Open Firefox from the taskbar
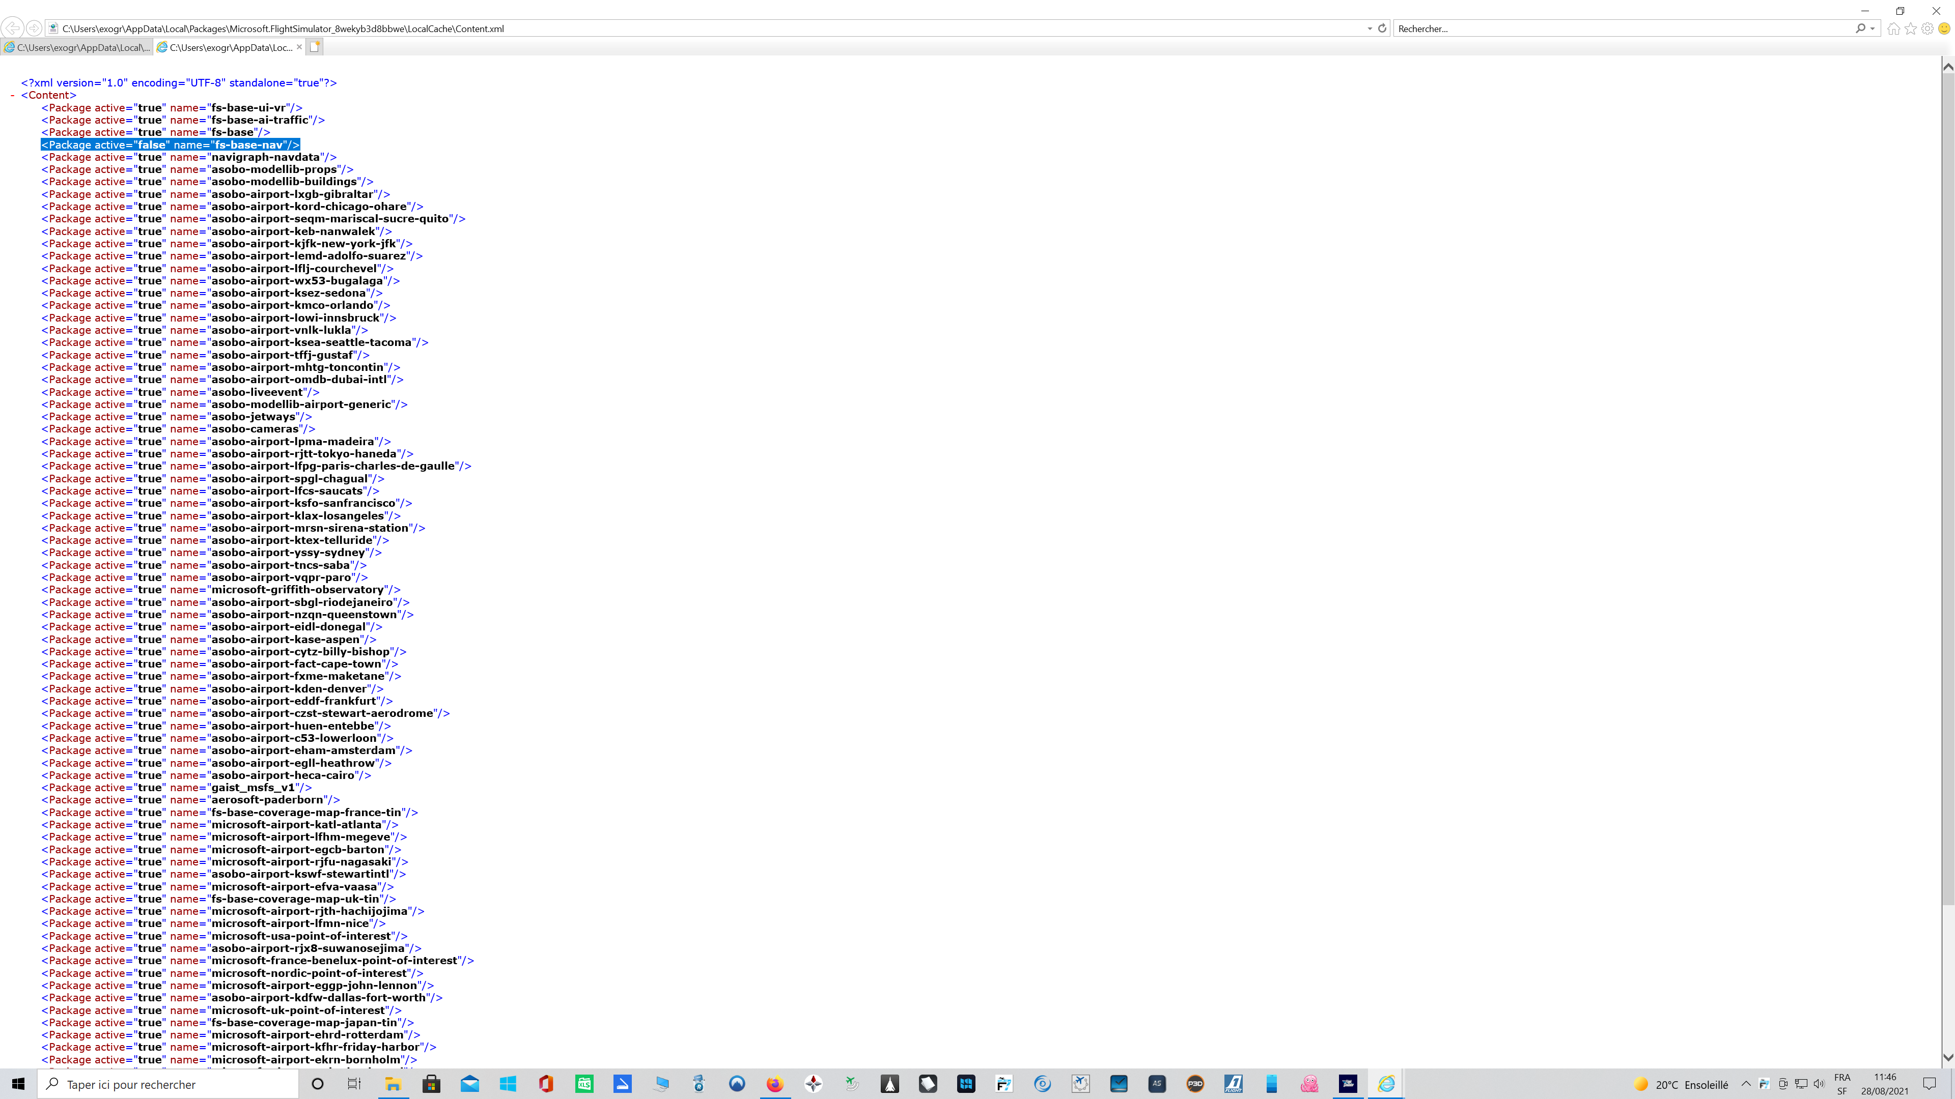This screenshot has height=1099, width=1955. click(775, 1084)
